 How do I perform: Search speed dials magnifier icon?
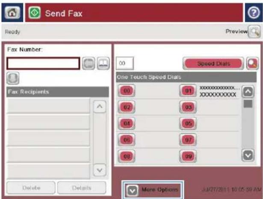click(x=252, y=63)
